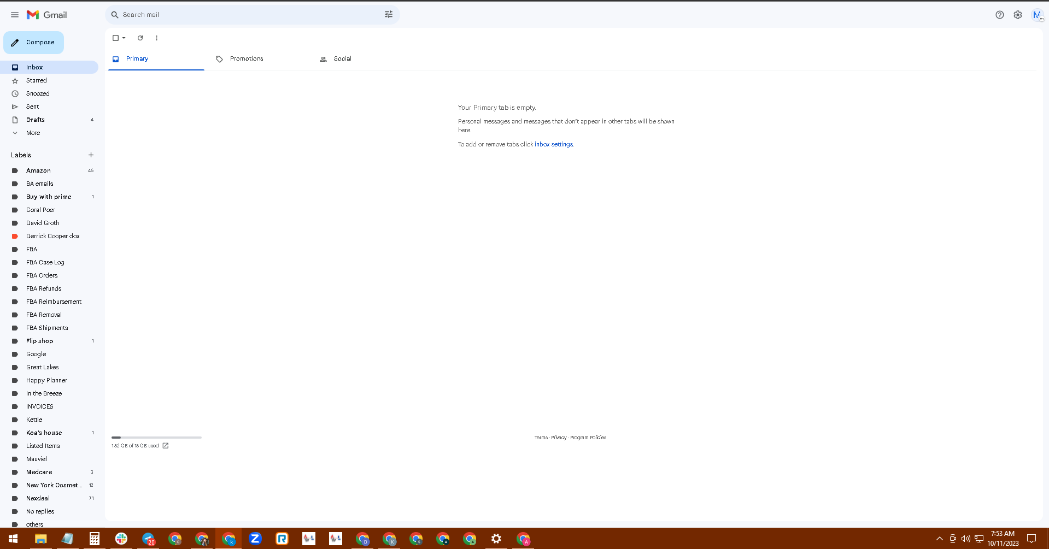1049x549 pixels.
Task: Open the Windows Start menu
Action: (x=13, y=539)
